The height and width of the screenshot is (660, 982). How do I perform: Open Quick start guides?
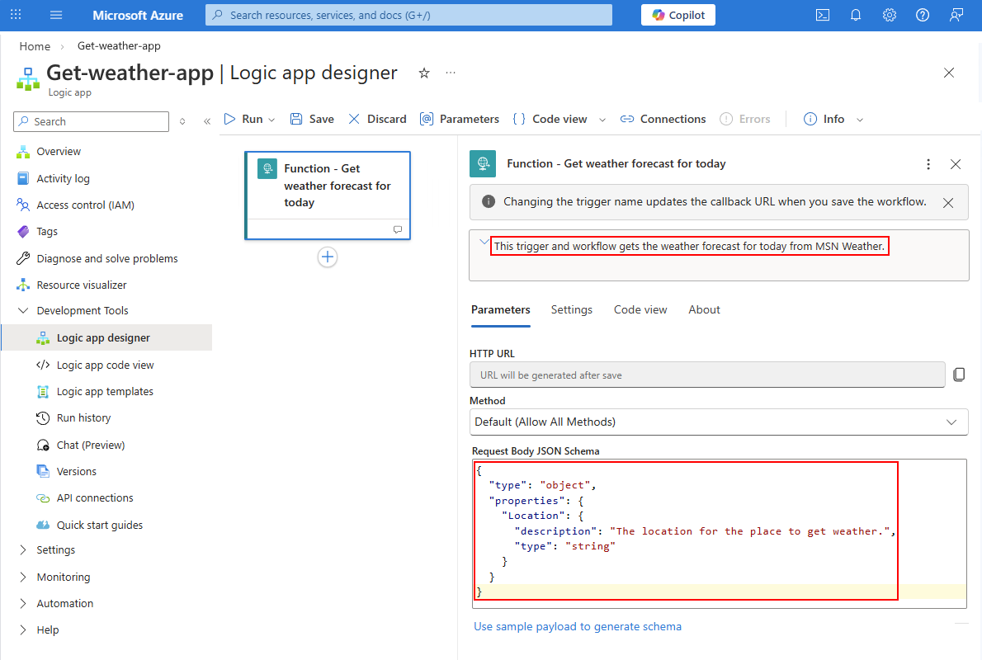pyautogui.click(x=100, y=525)
